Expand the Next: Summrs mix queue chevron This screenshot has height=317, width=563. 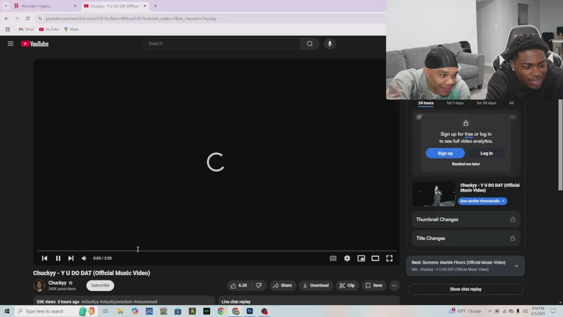pyautogui.click(x=516, y=266)
